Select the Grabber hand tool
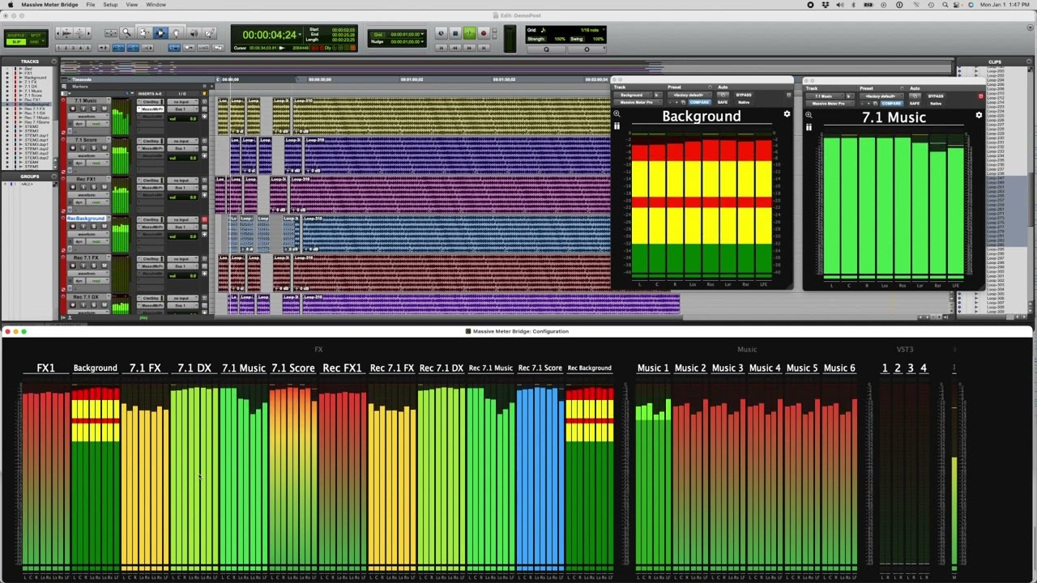1037x583 pixels. coord(177,33)
